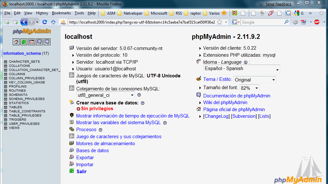Click the search magnifier icon

[286, 22]
